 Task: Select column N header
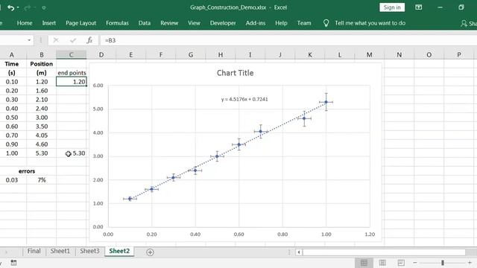[x=399, y=54]
